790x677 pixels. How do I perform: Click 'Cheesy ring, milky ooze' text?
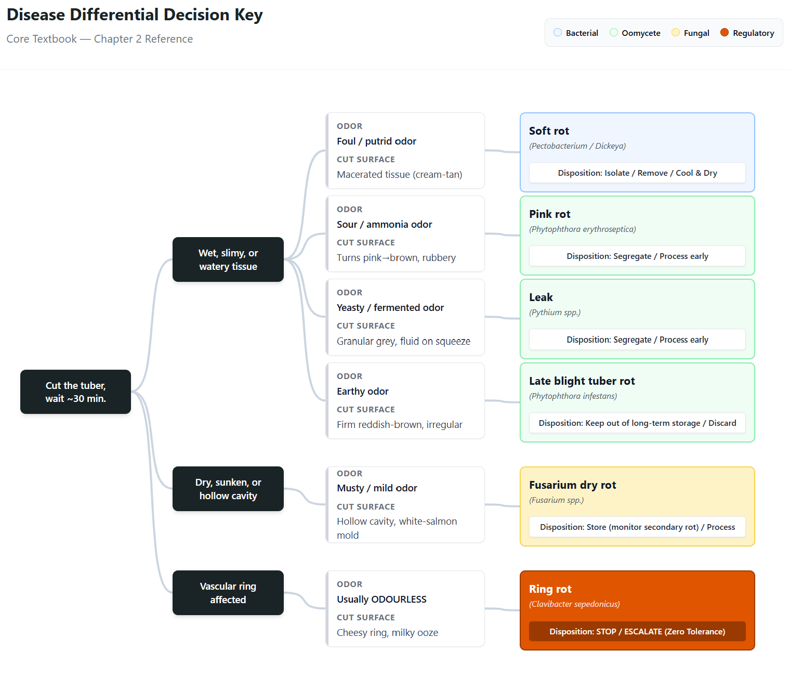387,633
